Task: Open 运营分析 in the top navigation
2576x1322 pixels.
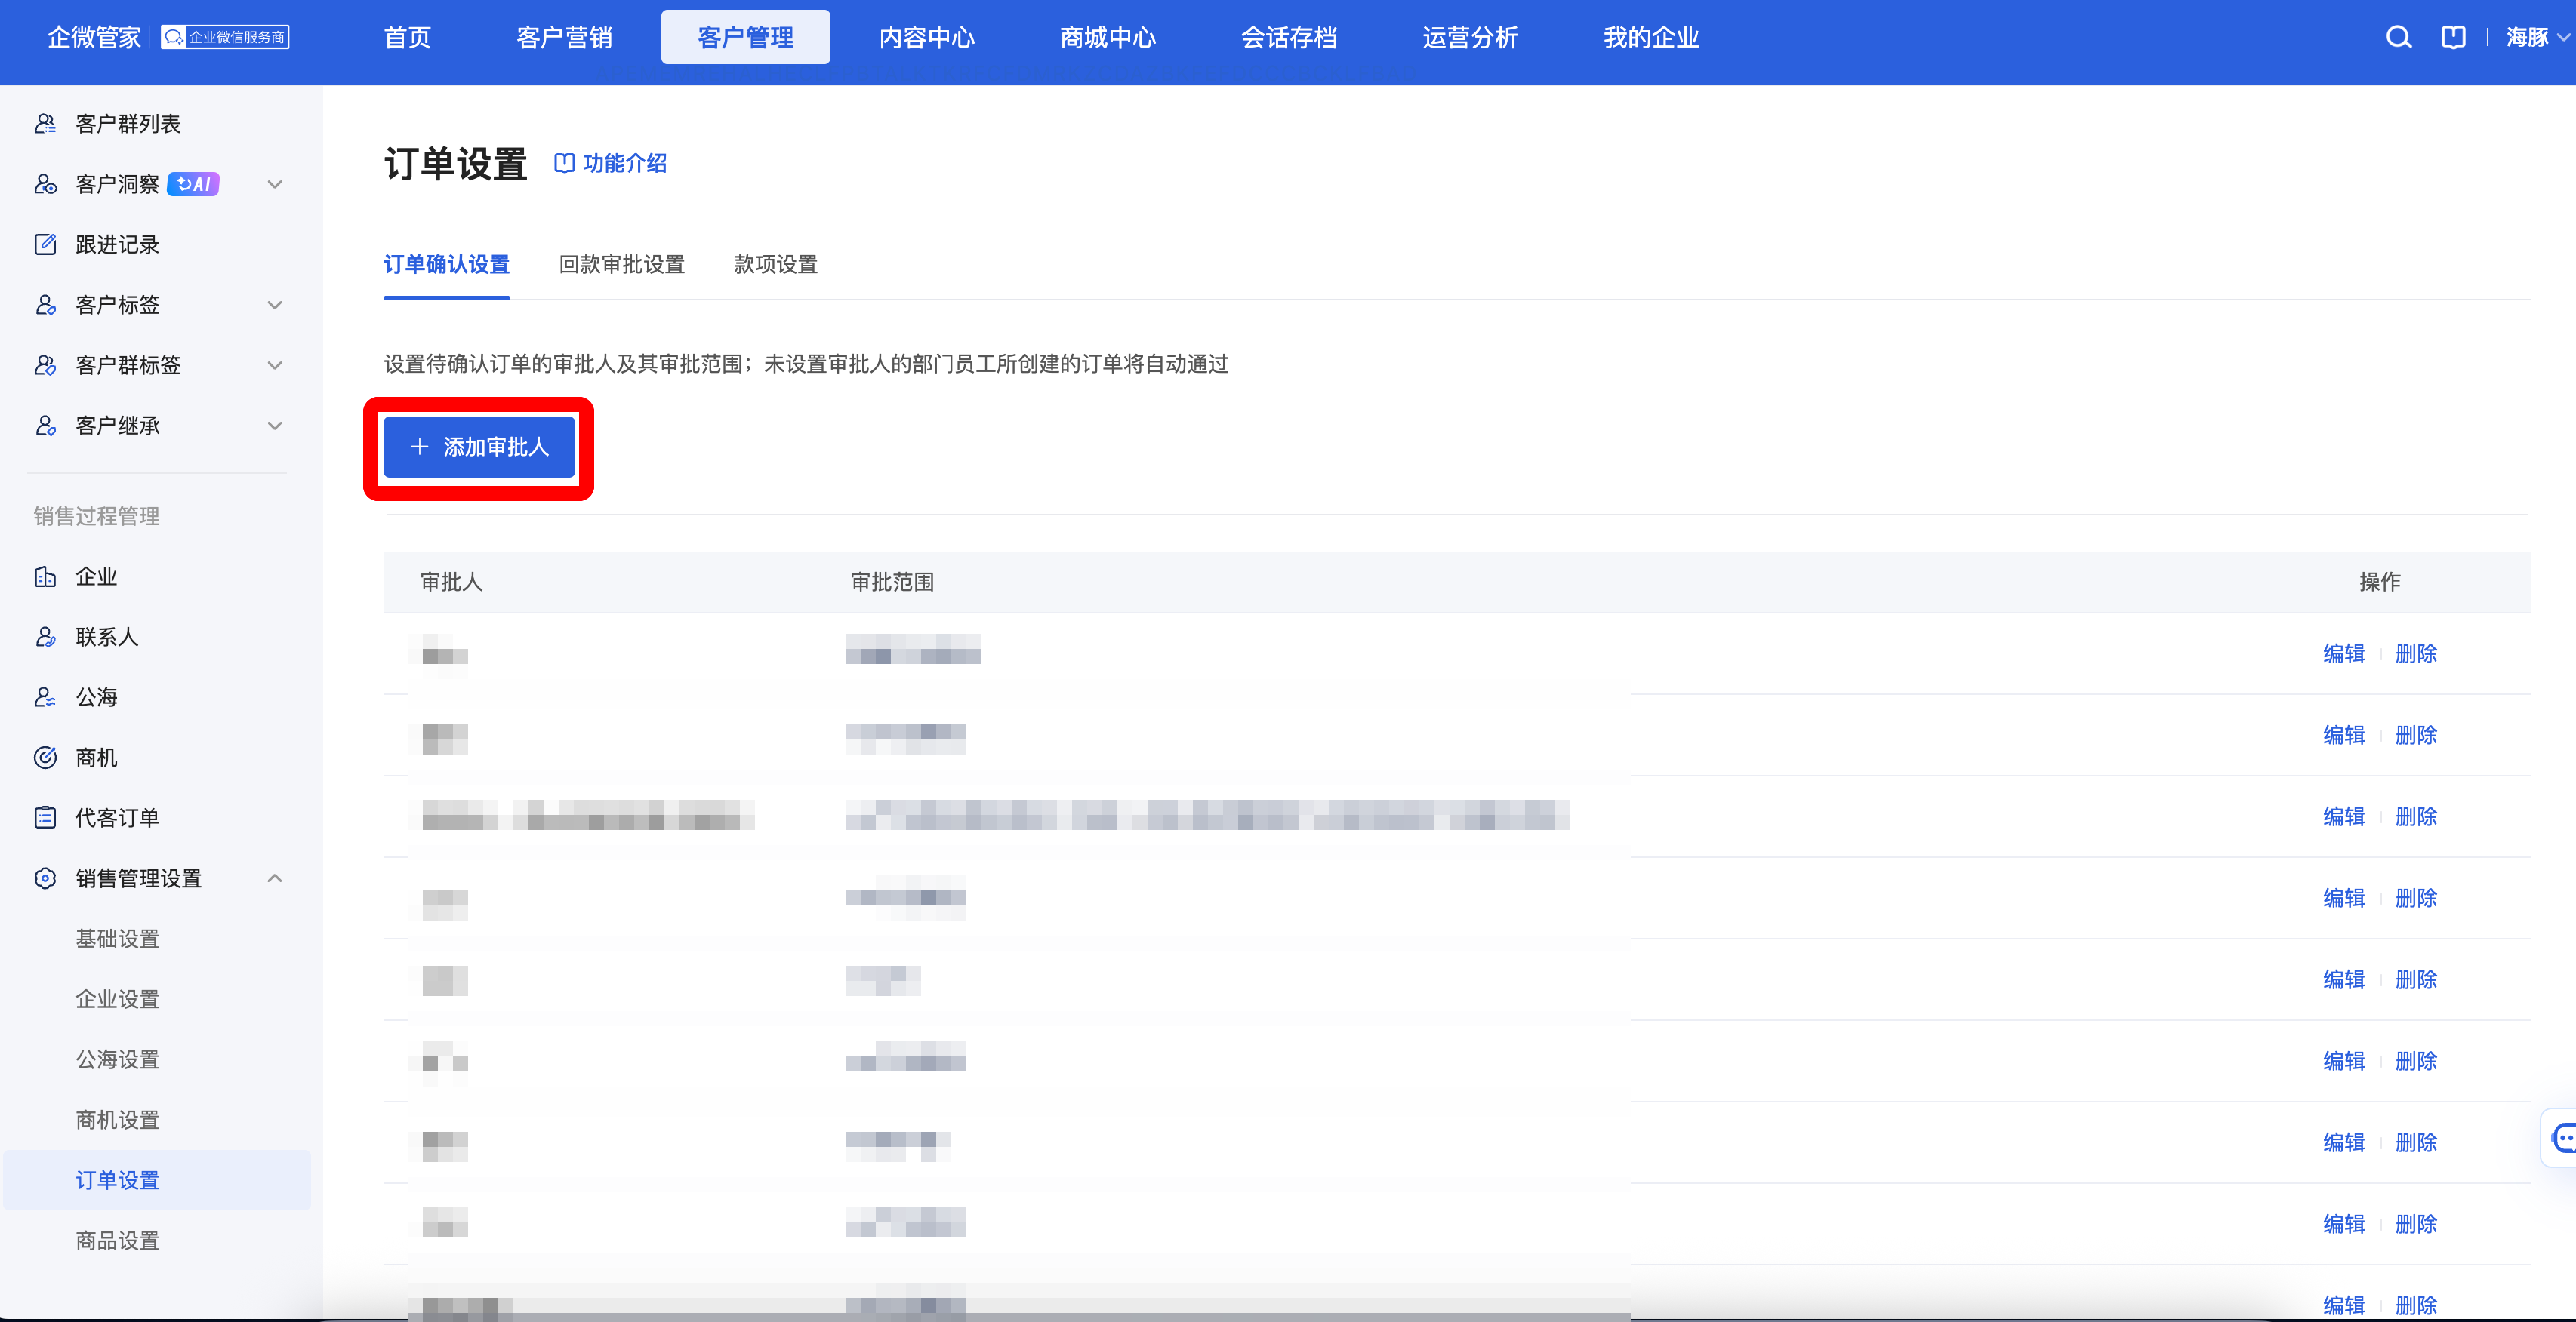Action: [x=1470, y=38]
